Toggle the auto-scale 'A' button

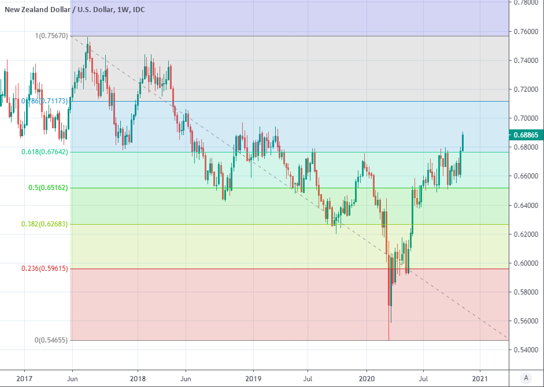click(x=526, y=378)
